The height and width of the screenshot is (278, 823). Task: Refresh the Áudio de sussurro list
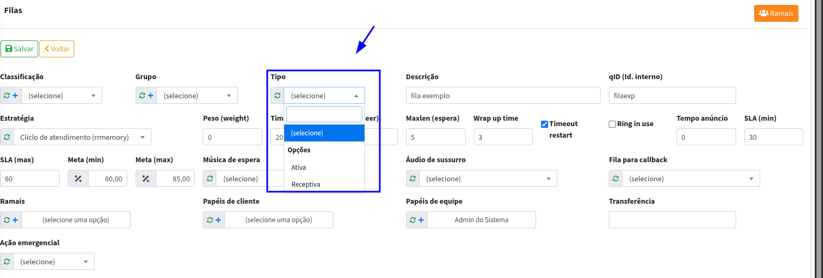click(413, 179)
